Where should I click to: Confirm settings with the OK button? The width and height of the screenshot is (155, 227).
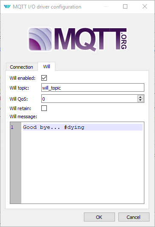point(99,217)
